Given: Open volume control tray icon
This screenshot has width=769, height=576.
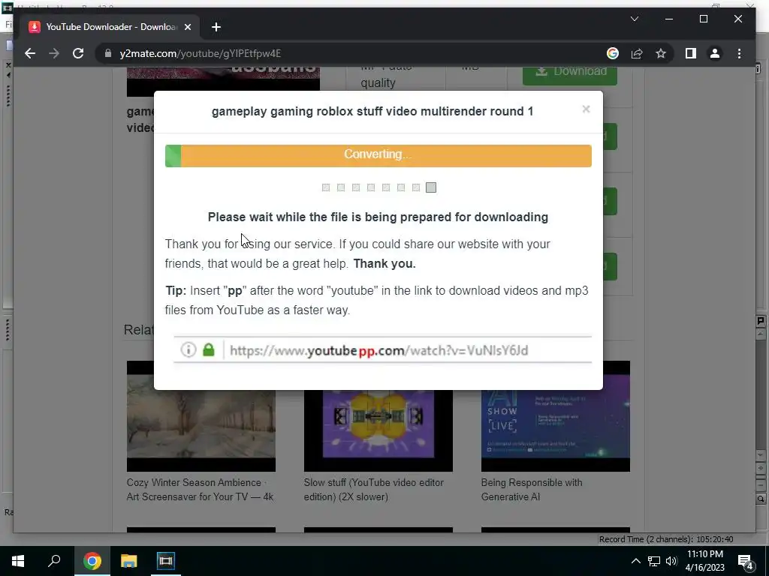Looking at the screenshot, I should [671, 561].
